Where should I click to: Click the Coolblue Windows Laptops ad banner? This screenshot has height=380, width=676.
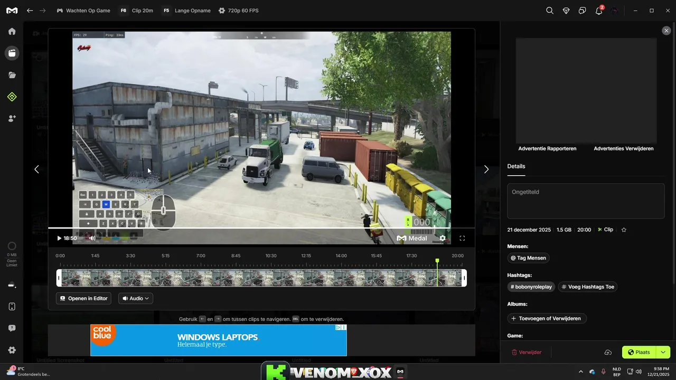click(219, 340)
